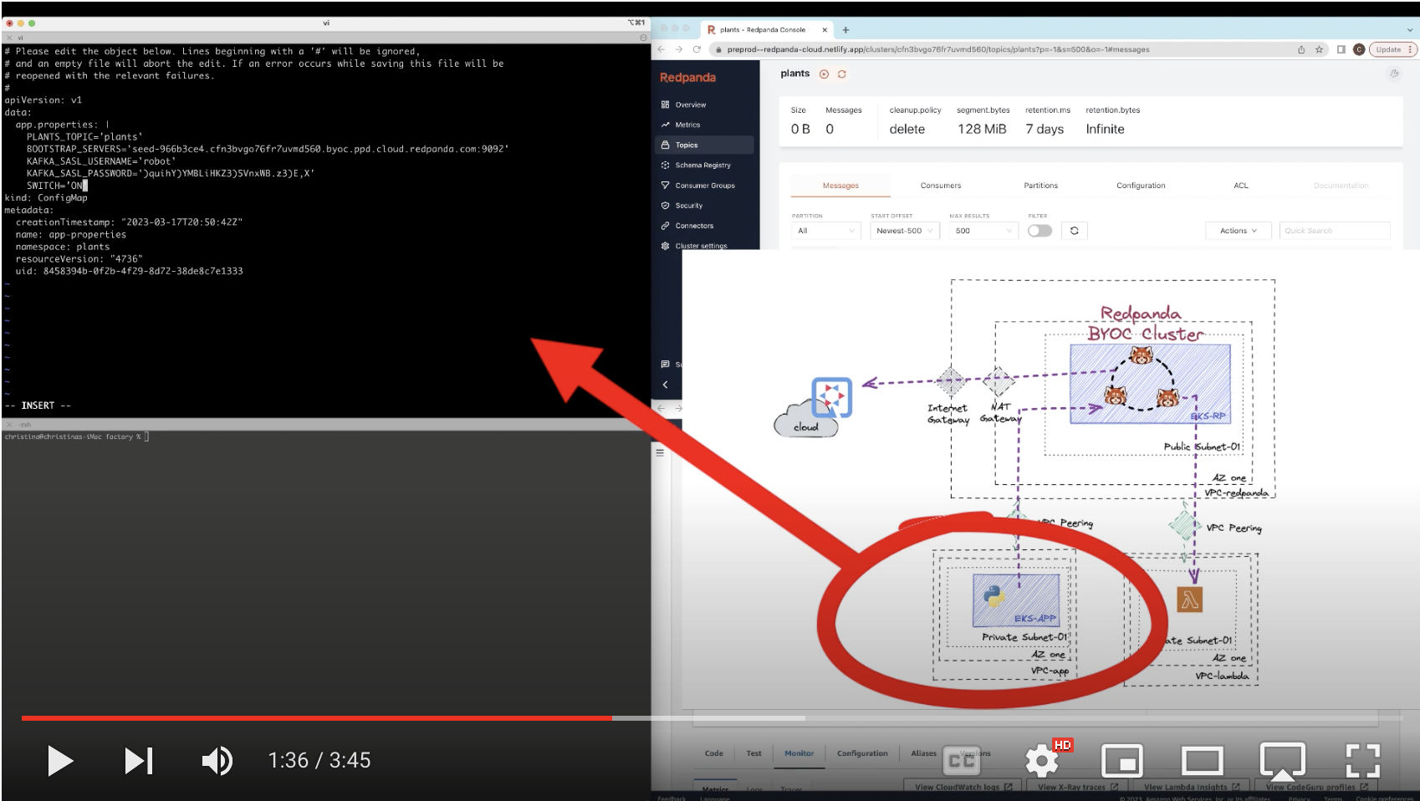Image resolution: width=1420 pixels, height=801 pixels.
Task: Select the Messages tab
Action: (x=840, y=186)
